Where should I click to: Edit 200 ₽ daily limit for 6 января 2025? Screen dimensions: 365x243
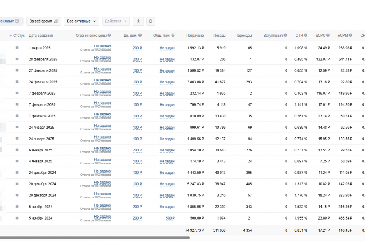pos(137,150)
